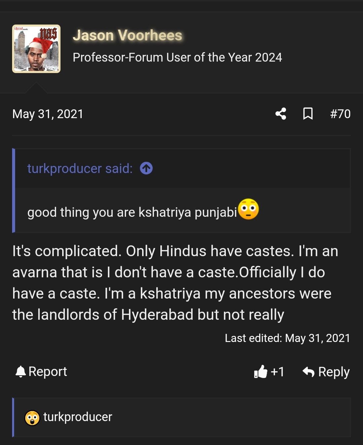
Task: Click the "Last edited: May 31, 2021" note
Action: click(x=287, y=338)
